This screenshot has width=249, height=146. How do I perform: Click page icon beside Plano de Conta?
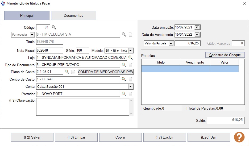point(73,72)
